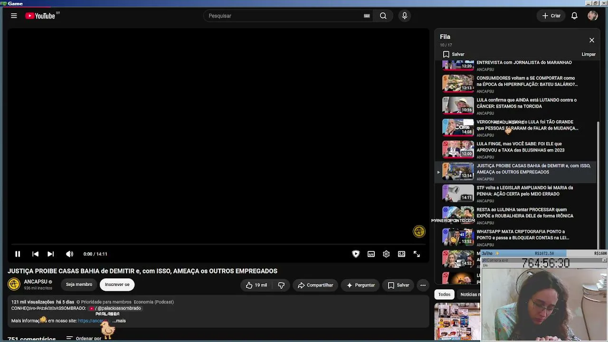
Task: Click the search magnifier button
Action: (x=383, y=16)
